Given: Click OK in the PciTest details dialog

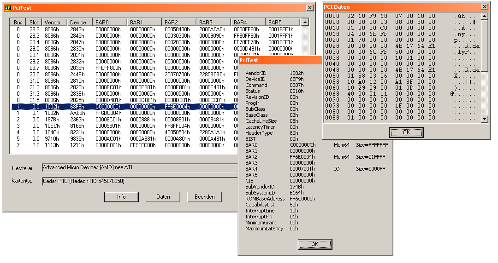Looking at the screenshot, I should click(315, 244).
